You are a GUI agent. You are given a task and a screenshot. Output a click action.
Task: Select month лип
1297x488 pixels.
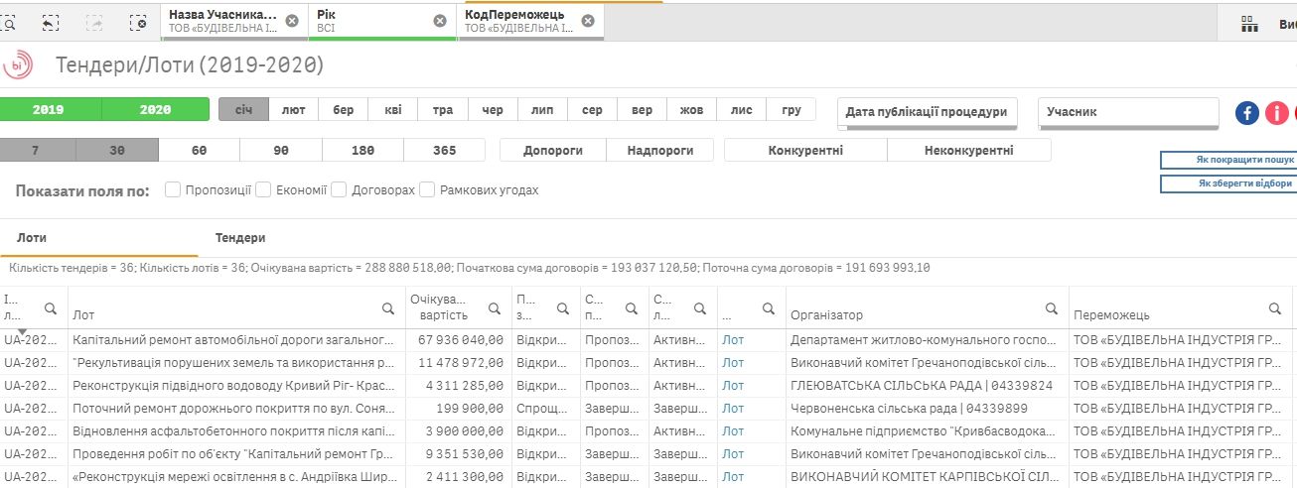click(x=542, y=109)
